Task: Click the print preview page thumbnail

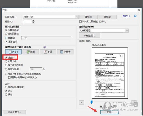Action: click(x=110, y=73)
